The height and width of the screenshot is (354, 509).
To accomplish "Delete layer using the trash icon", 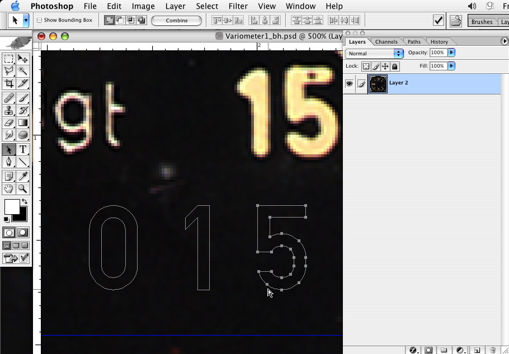I will [493, 350].
